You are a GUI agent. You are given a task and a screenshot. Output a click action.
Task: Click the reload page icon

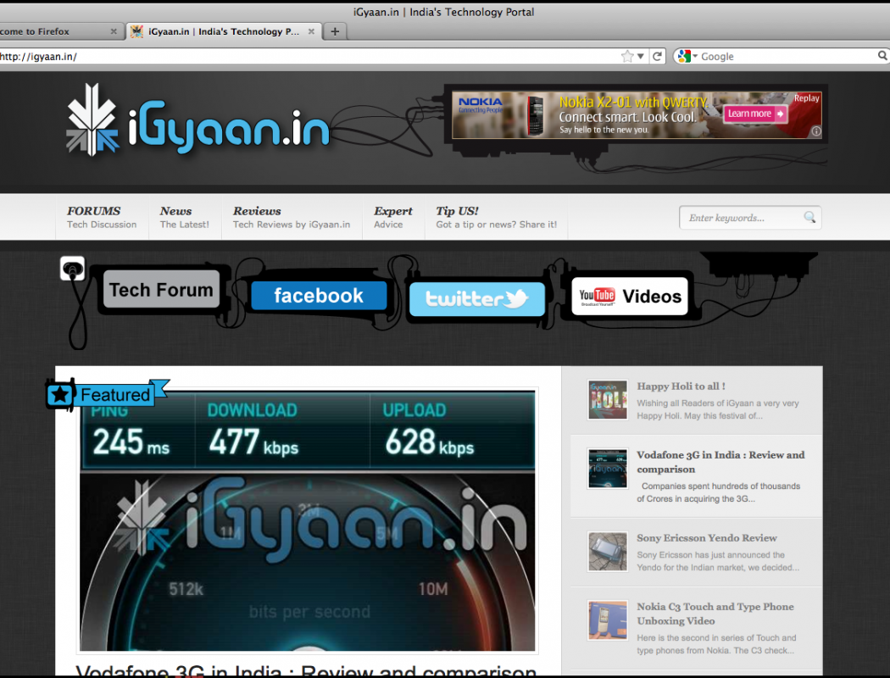coord(657,56)
